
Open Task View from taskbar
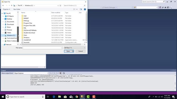click(x=48, y=97)
